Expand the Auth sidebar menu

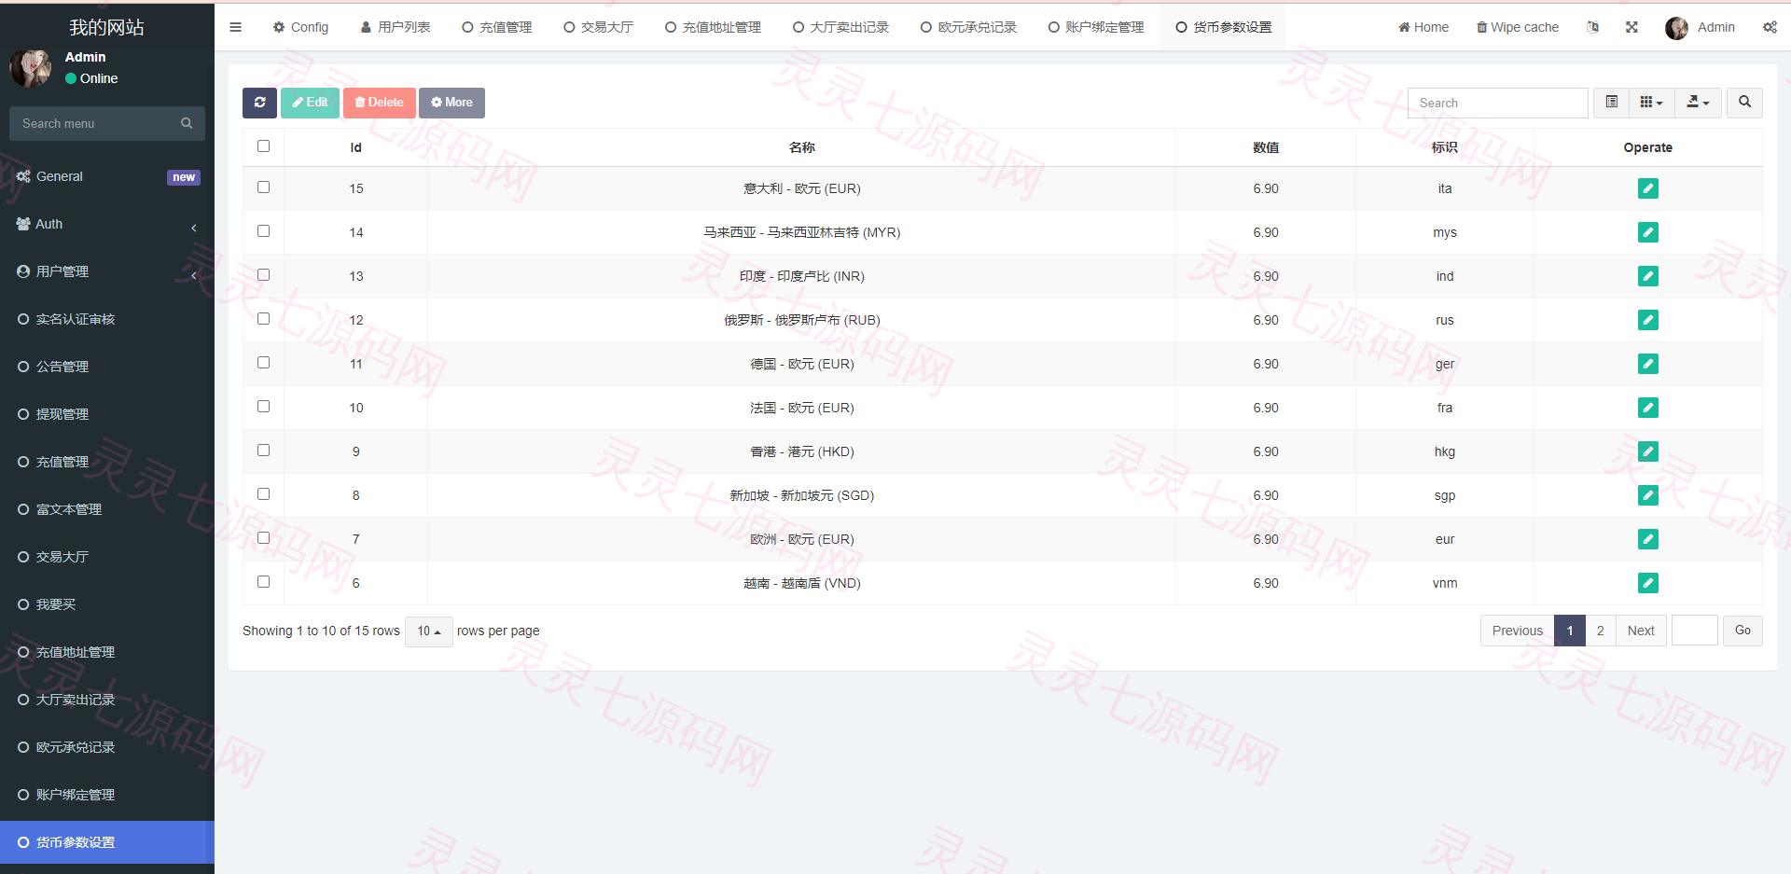tap(107, 224)
